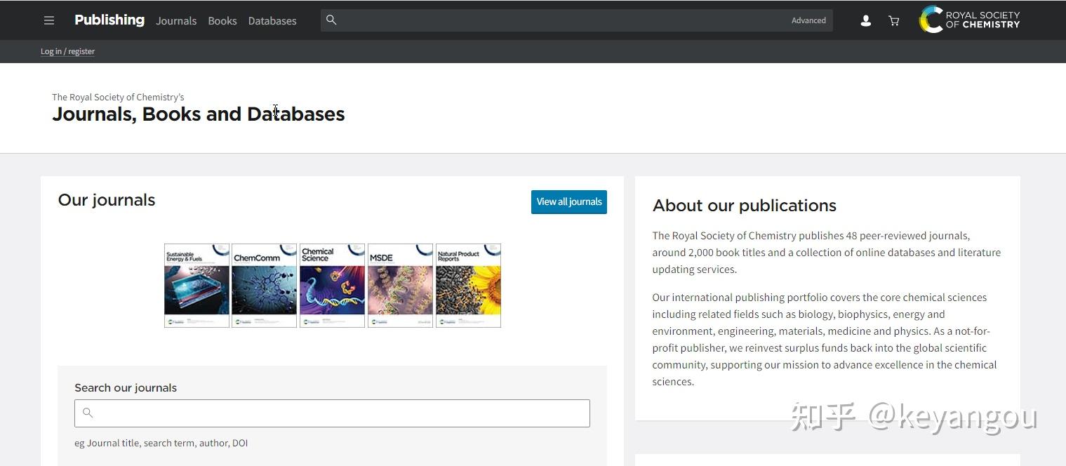Open the Natural Product Reports cover
Image resolution: width=1066 pixels, height=466 pixels.
(469, 286)
